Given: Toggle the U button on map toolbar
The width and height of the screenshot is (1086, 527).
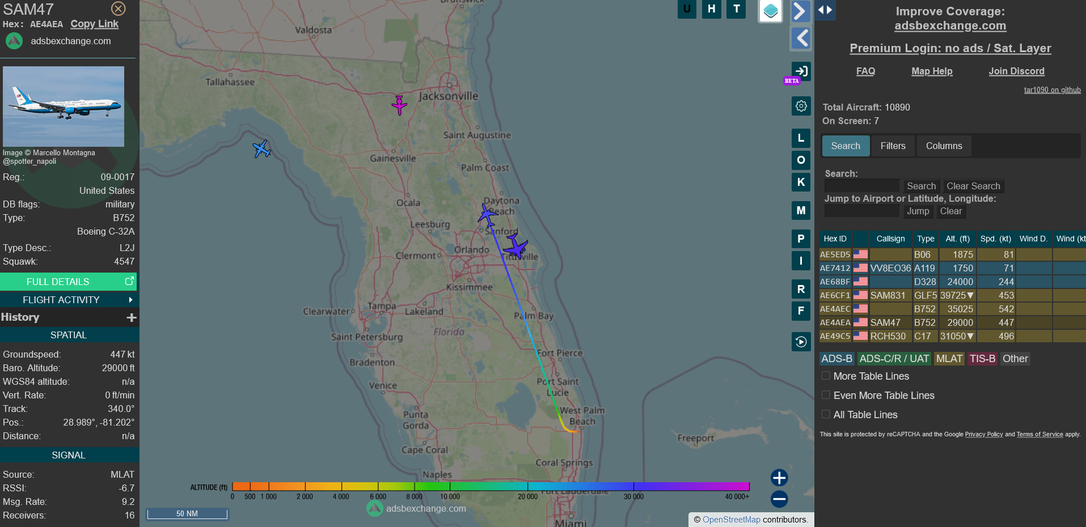Looking at the screenshot, I should point(687,9).
